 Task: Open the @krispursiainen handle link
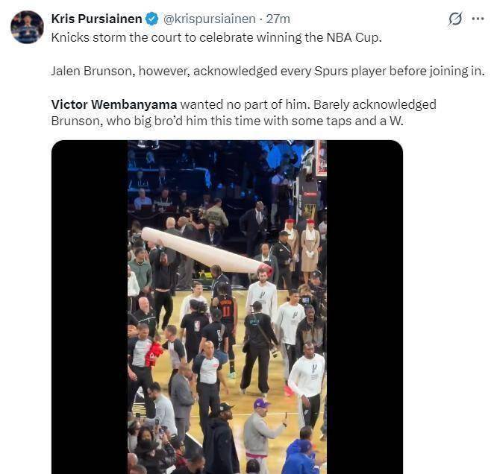click(x=210, y=19)
